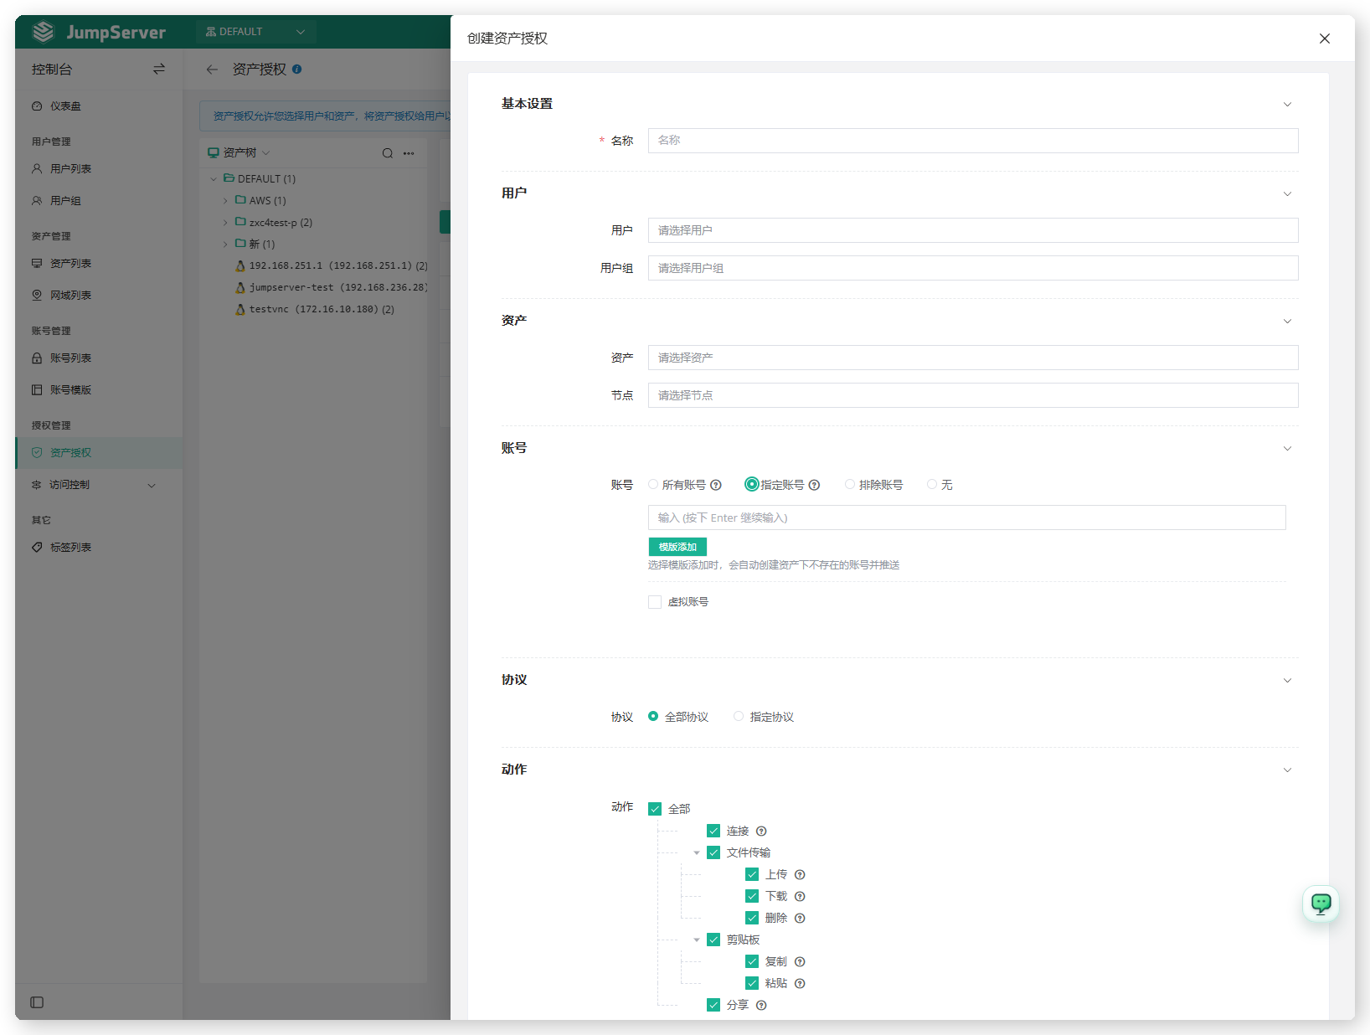The width and height of the screenshot is (1370, 1035).
Task: Open the help icon next to 复制
Action: pyautogui.click(x=800, y=962)
